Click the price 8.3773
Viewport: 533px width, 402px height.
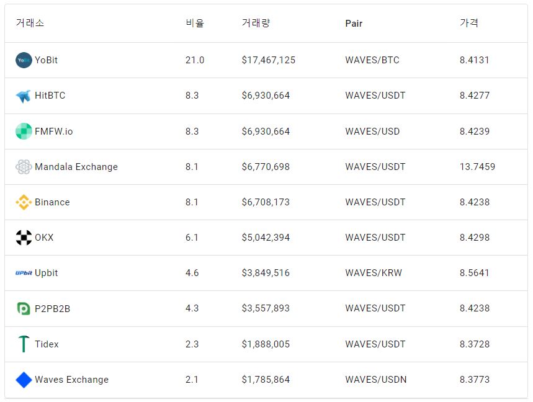(x=475, y=380)
